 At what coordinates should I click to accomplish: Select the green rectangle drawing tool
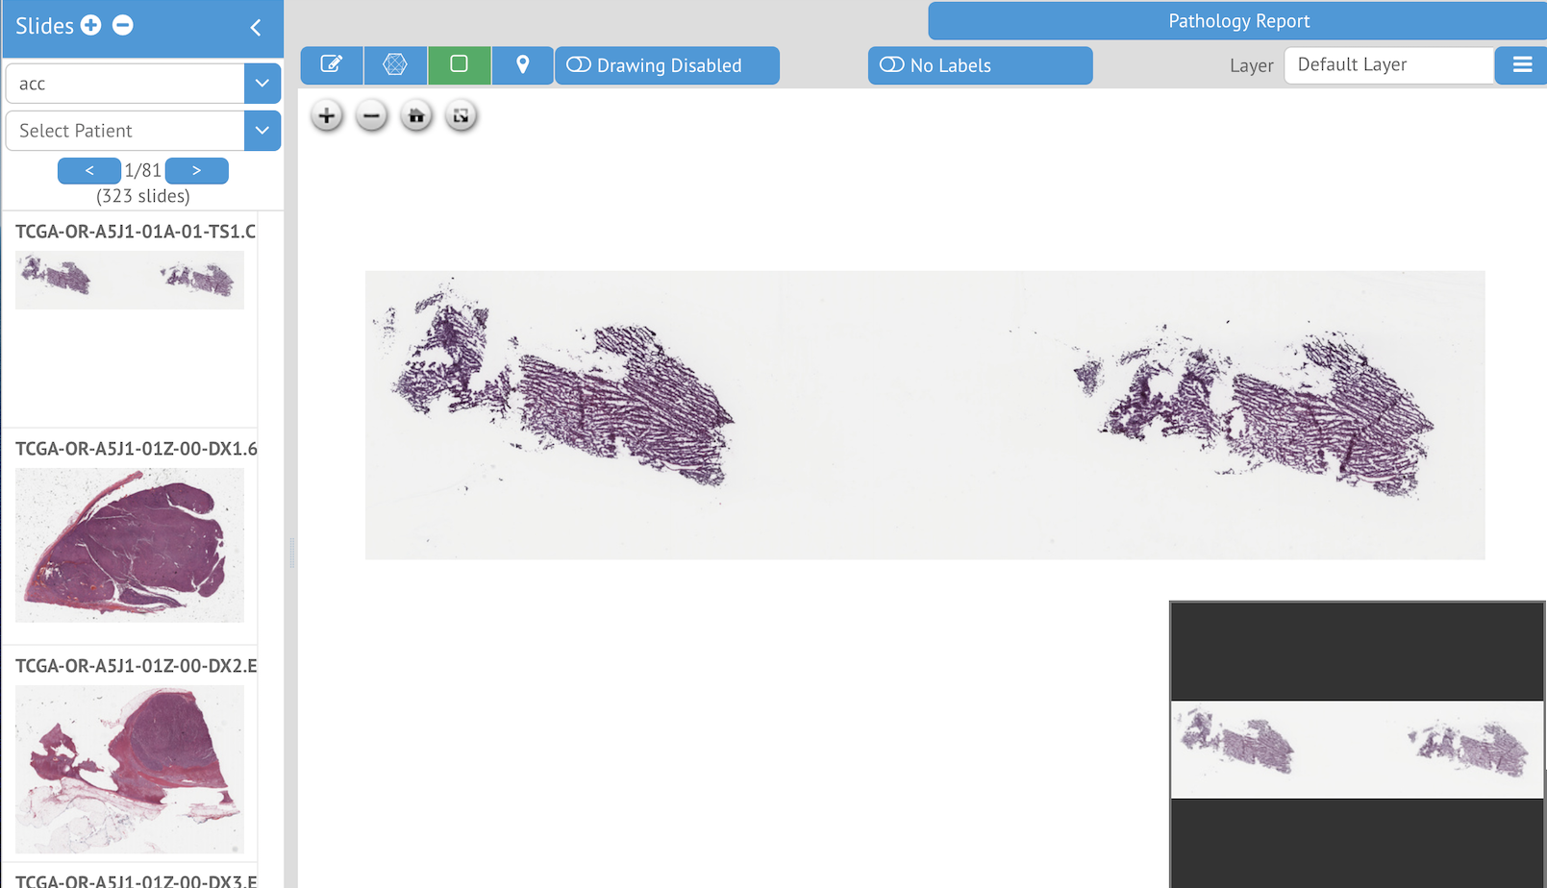point(460,65)
